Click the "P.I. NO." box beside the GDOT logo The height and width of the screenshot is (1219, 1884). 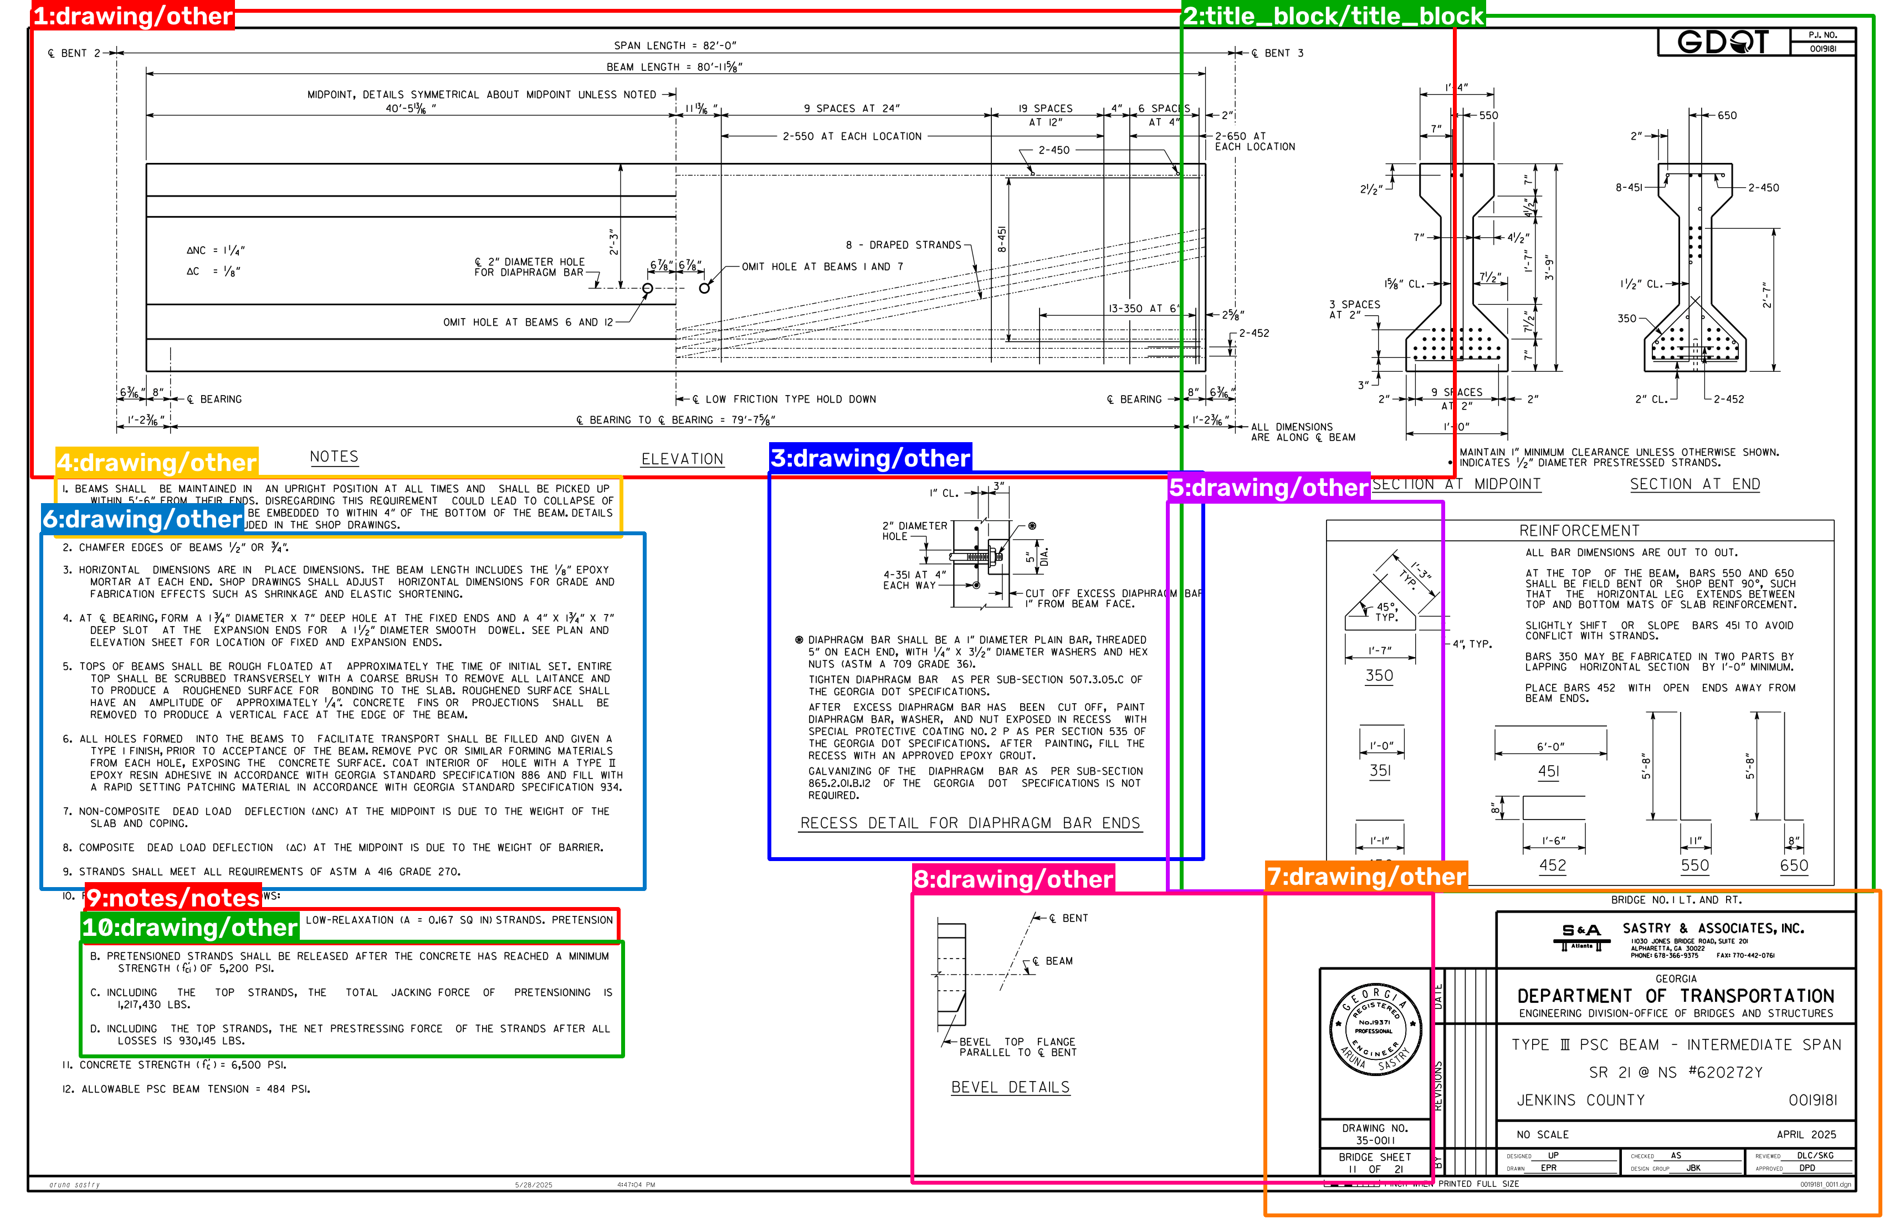click(x=1822, y=42)
